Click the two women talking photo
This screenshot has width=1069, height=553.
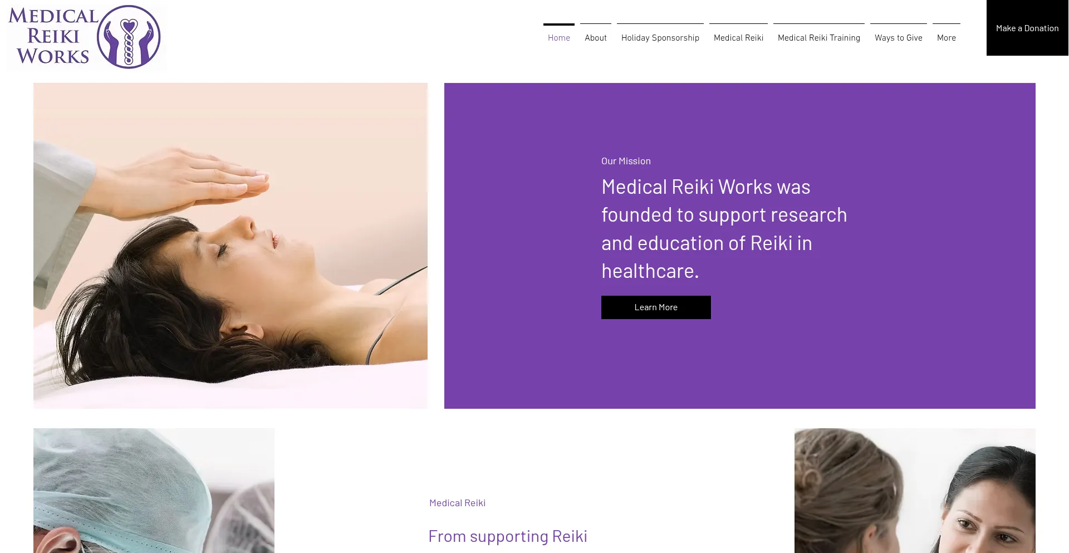click(x=915, y=491)
